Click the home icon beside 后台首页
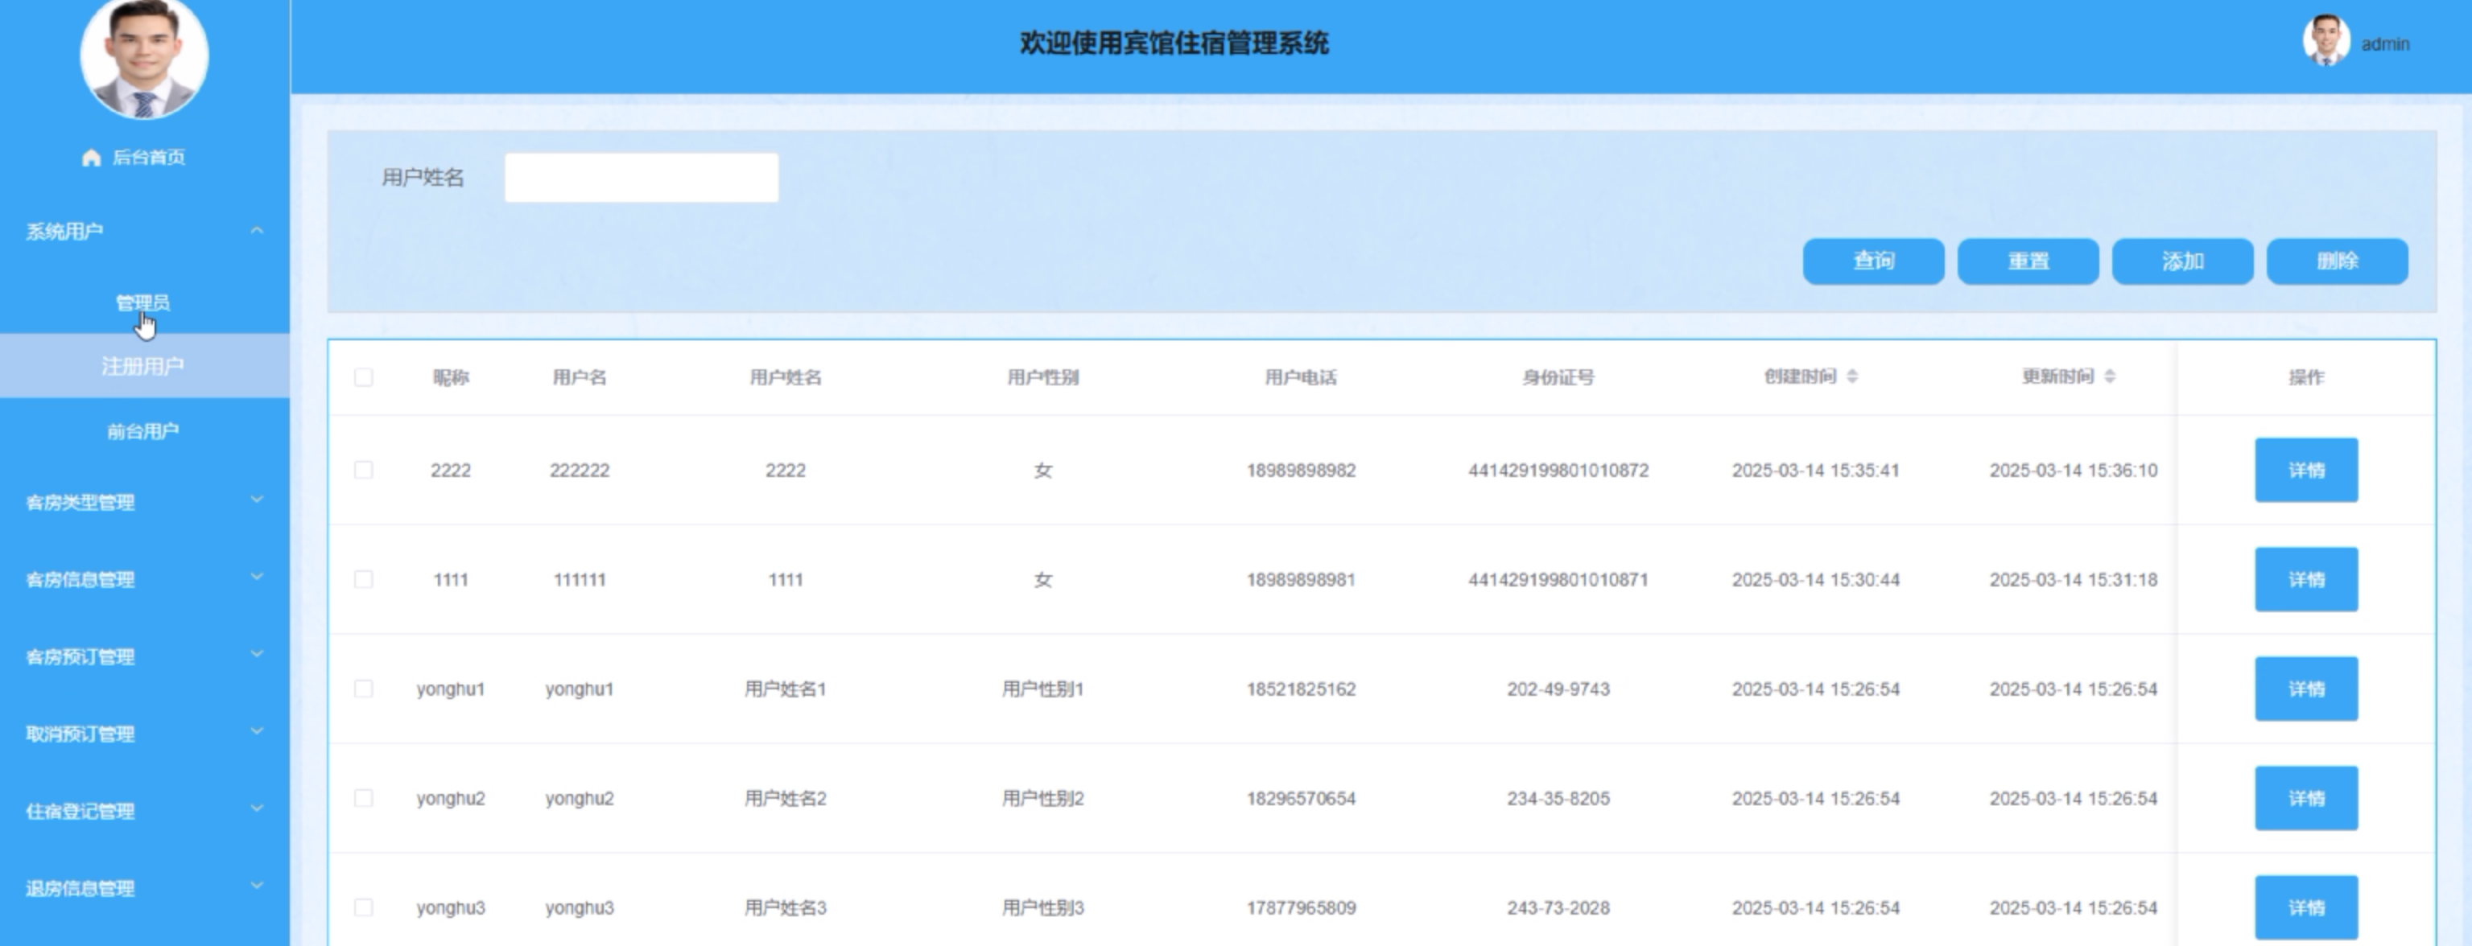 pos(91,158)
